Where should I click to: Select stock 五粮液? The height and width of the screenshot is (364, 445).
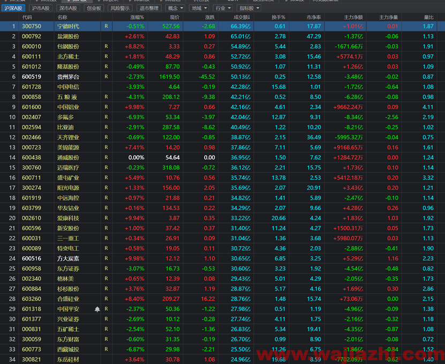tap(67, 97)
